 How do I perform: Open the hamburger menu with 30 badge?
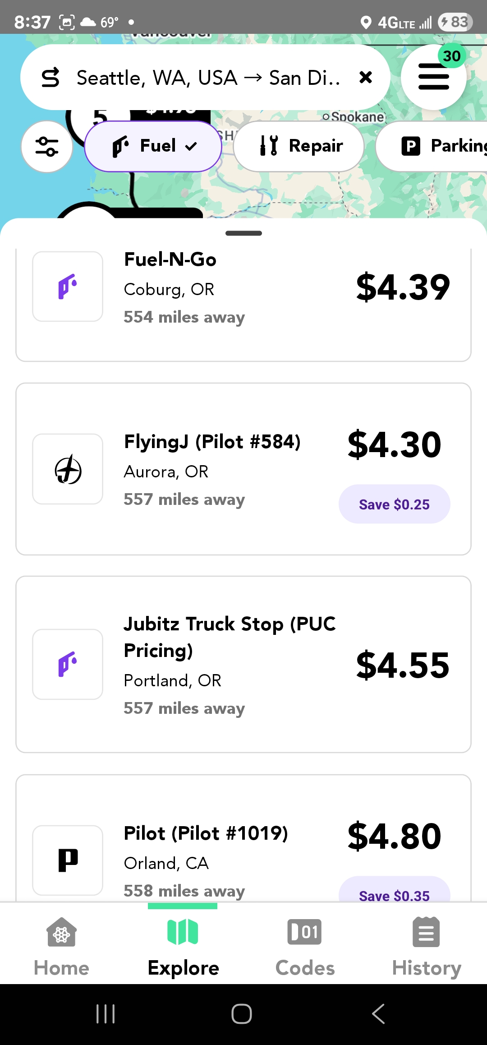click(433, 77)
